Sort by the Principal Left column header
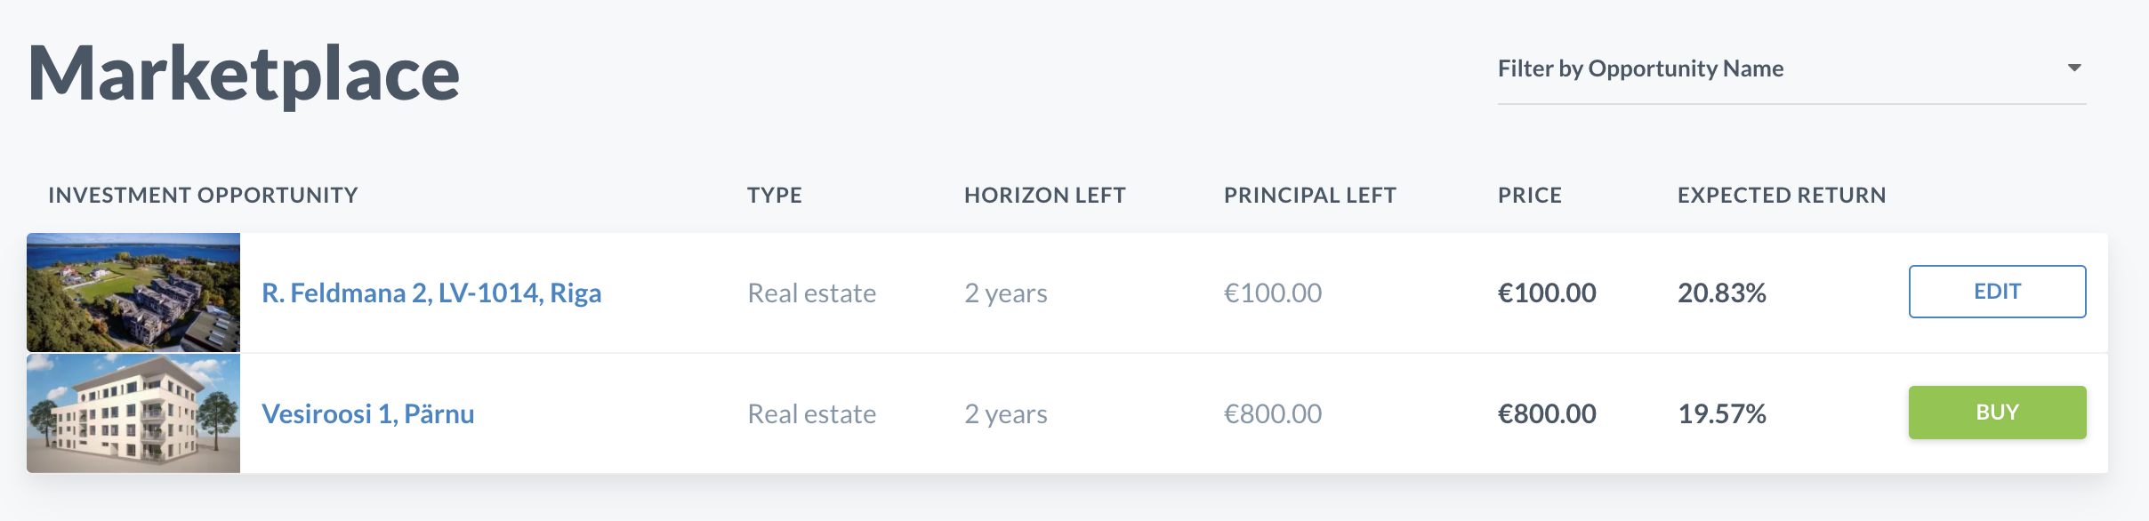 (x=1310, y=195)
